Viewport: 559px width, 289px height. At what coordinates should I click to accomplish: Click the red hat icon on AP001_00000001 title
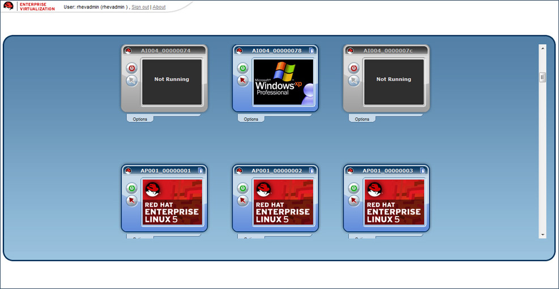129,171
